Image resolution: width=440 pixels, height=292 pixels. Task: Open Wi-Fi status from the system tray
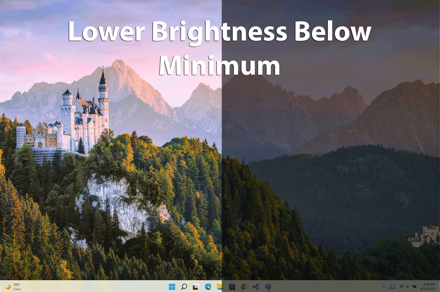tap(401, 286)
